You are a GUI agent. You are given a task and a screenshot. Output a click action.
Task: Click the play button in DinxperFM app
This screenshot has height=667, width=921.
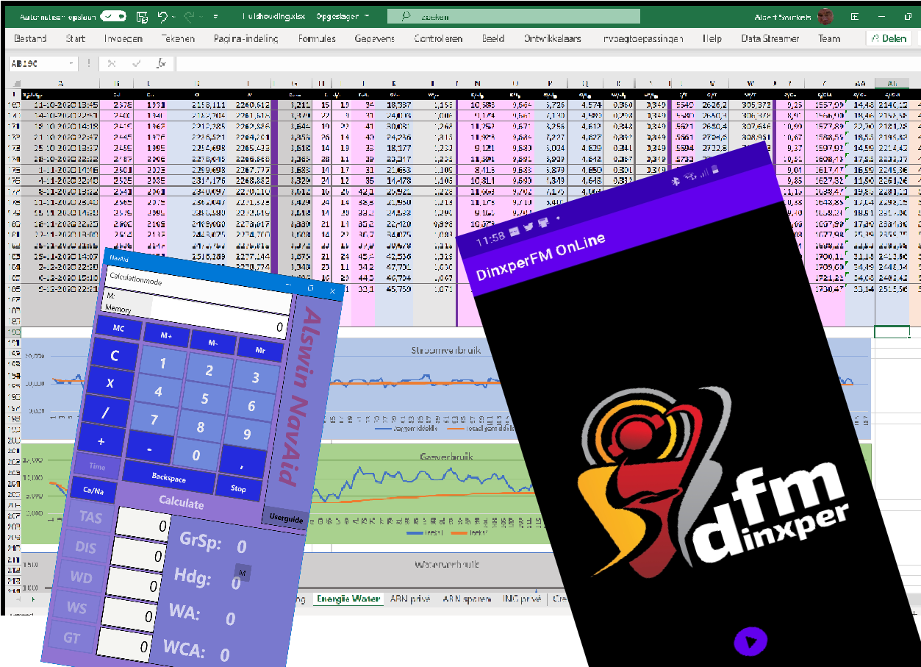[750, 641]
